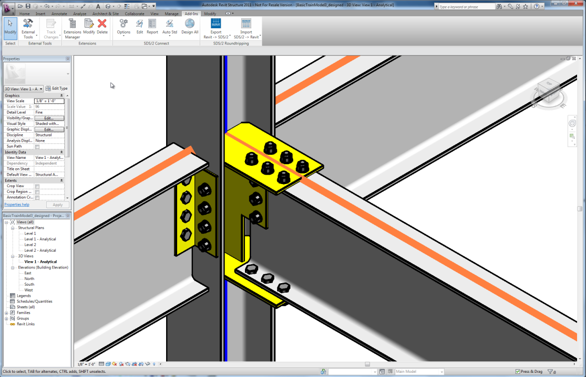Click the red Delete extension icon

tap(102, 24)
